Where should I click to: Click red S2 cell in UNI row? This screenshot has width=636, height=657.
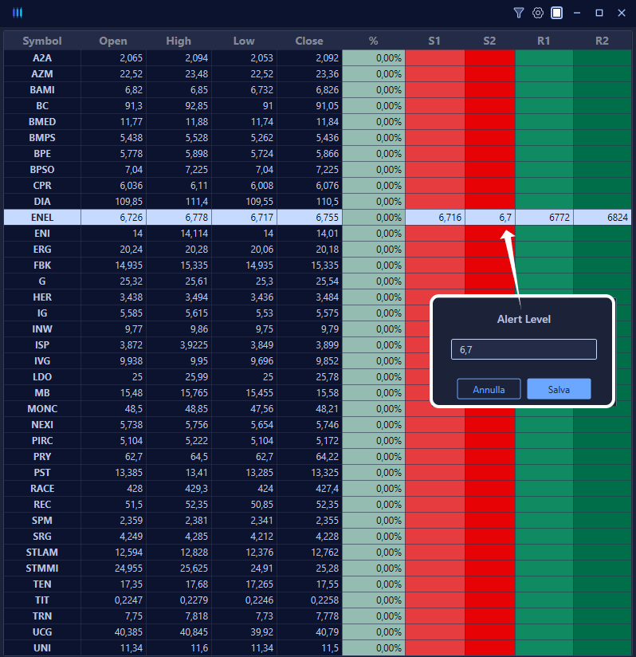coord(490,647)
